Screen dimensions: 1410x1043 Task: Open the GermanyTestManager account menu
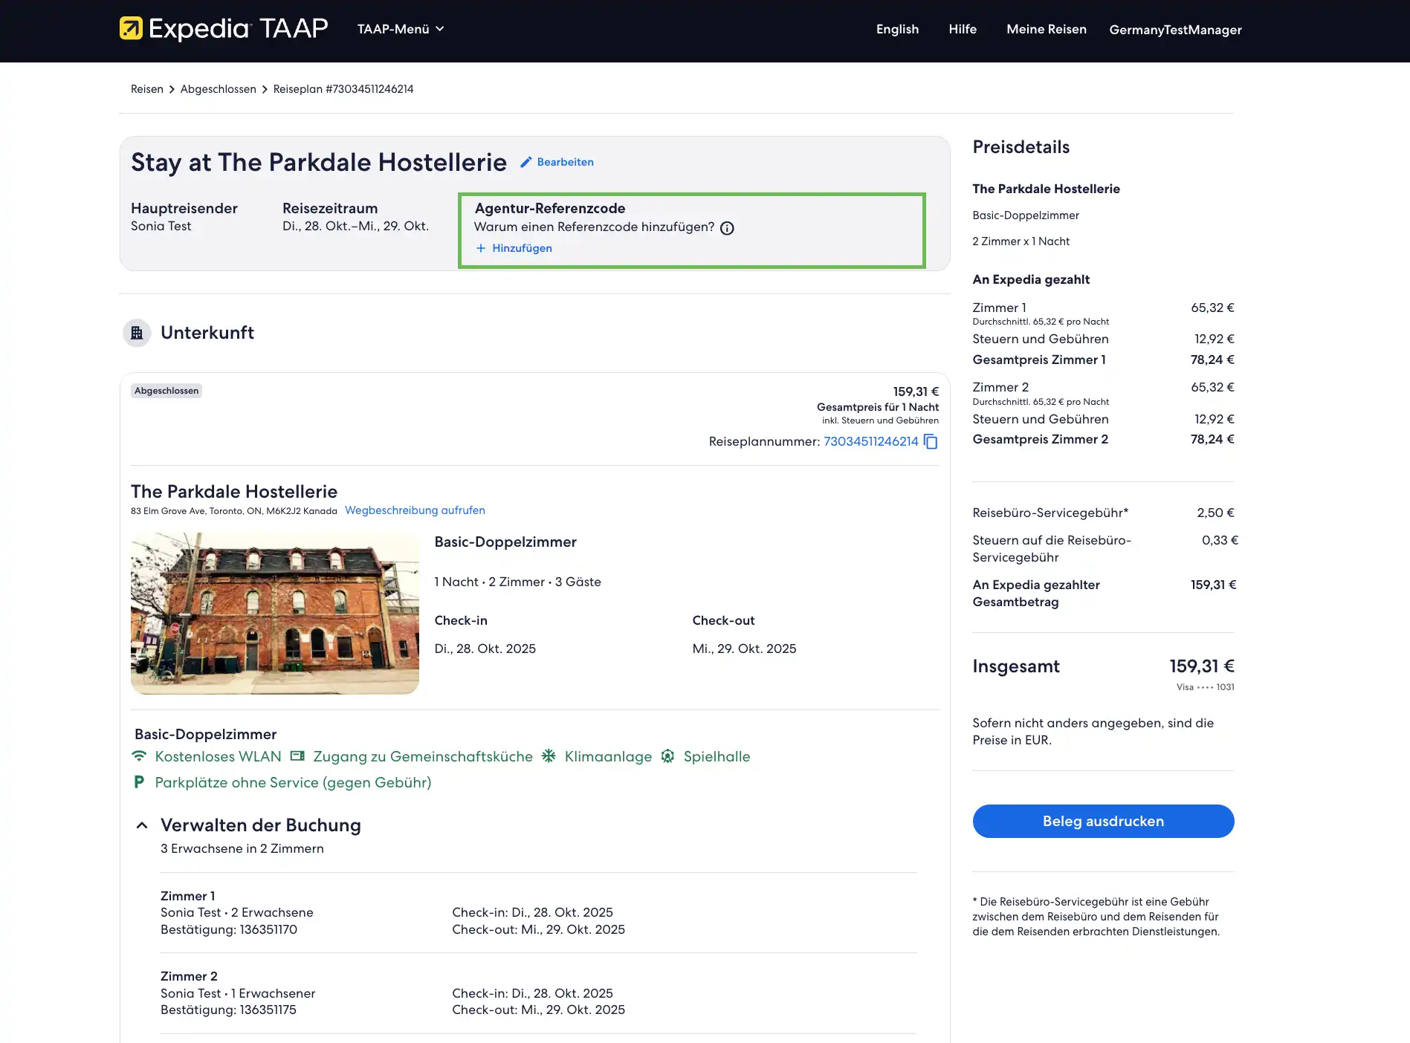(x=1175, y=30)
